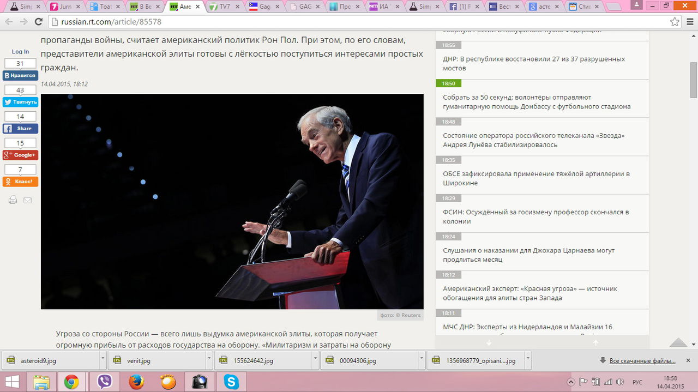Screen dimensions: 698x392
Task: Open news about operator Андрея Лунёва
Action: pos(534,140)
